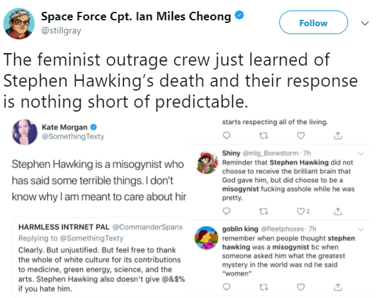
Task: Open Kate Morgan's profile avatar
Action: click(x=25, y=132)
